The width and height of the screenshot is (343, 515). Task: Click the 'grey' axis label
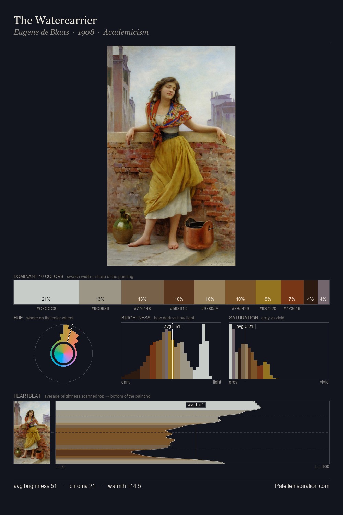pos(233,382)
